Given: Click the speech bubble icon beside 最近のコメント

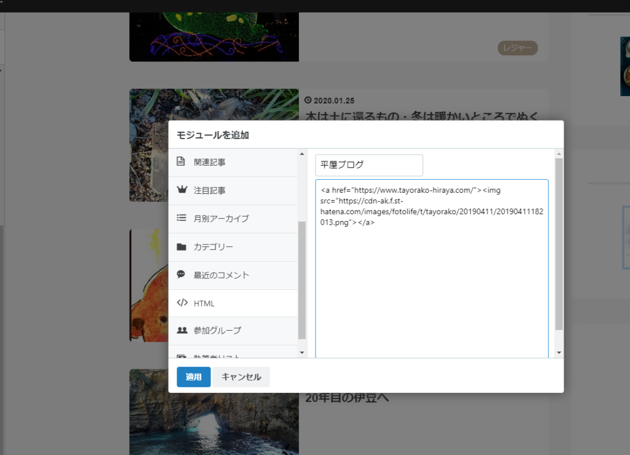Looking at the screenshot, I should [181, 274].
